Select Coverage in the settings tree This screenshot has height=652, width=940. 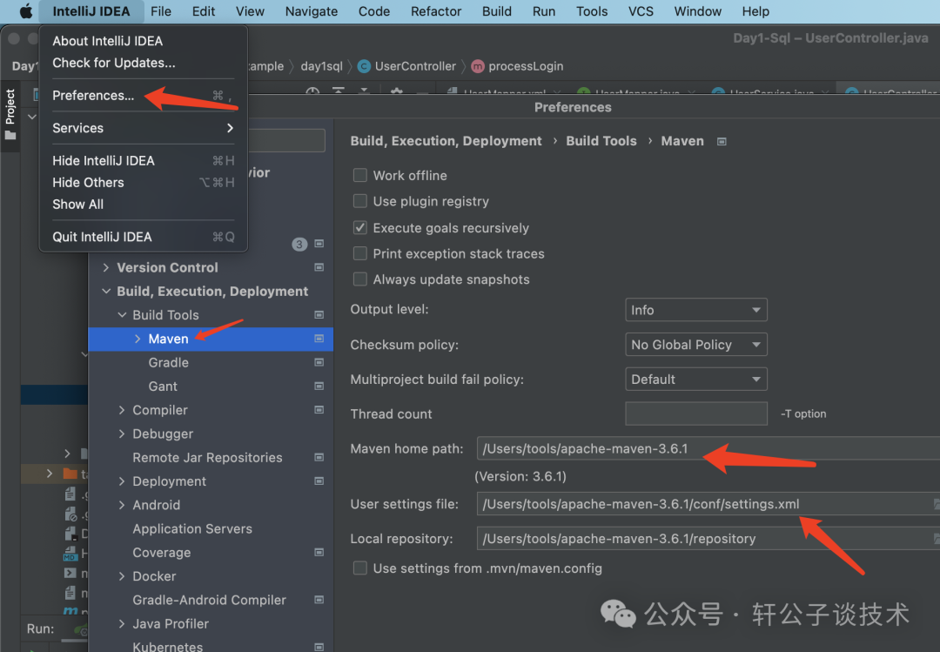pyautogui.click(x=162, y=553)
